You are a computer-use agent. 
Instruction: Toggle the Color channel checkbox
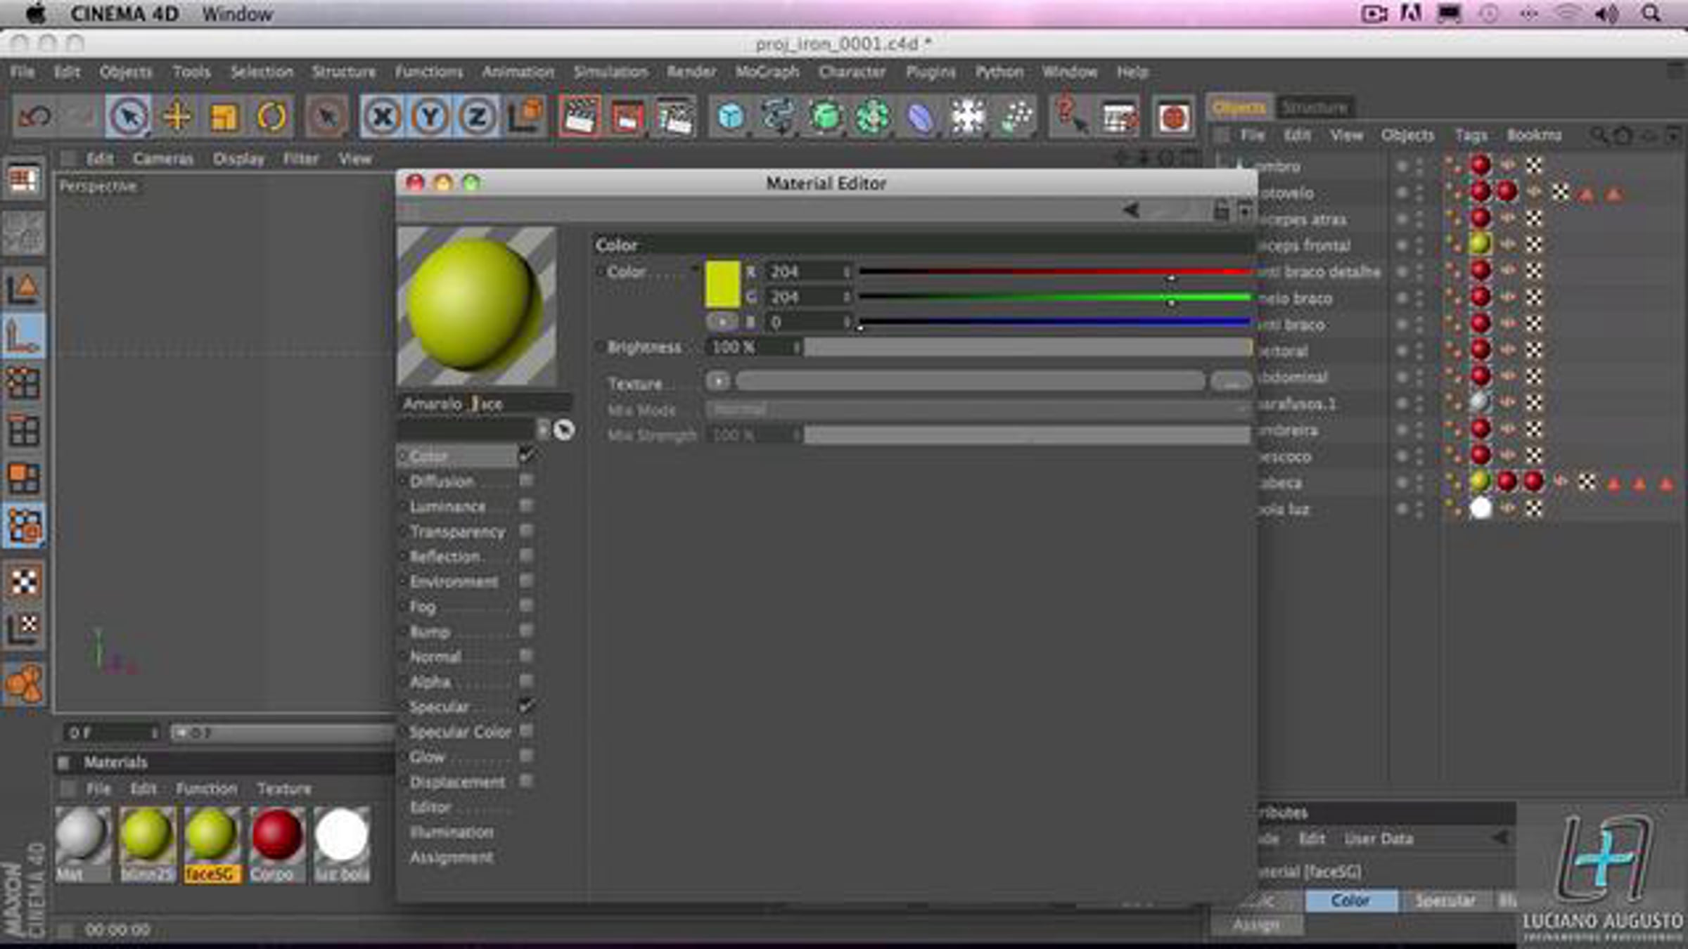pyautogui.click(x=526, y=456)
